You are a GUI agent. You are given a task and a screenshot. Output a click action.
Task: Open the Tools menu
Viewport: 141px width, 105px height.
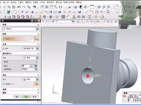21,2
